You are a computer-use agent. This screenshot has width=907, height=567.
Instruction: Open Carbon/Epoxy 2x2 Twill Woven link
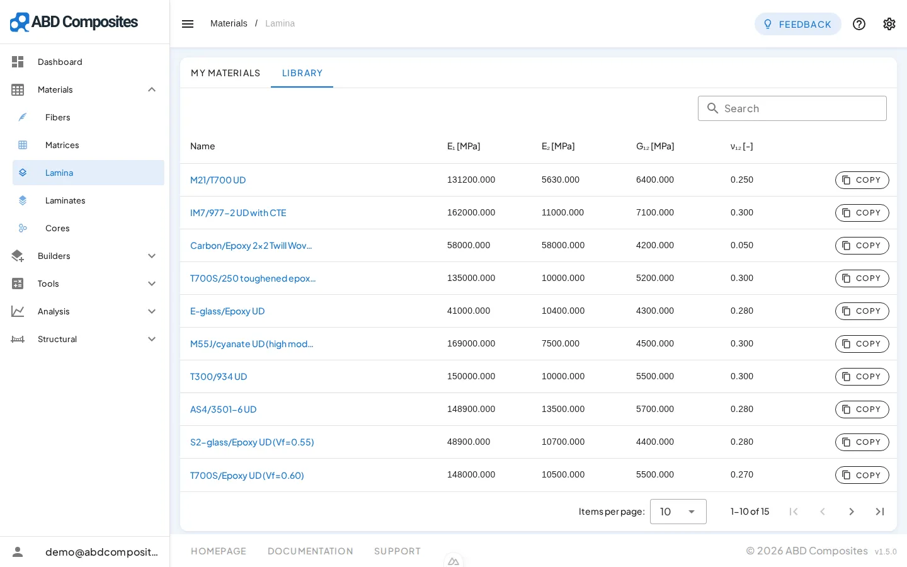(251, 246)
